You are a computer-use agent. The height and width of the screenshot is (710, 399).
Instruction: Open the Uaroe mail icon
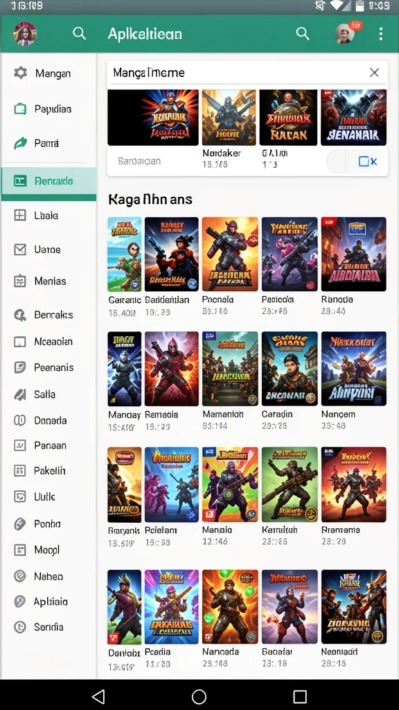coord(20,250)
